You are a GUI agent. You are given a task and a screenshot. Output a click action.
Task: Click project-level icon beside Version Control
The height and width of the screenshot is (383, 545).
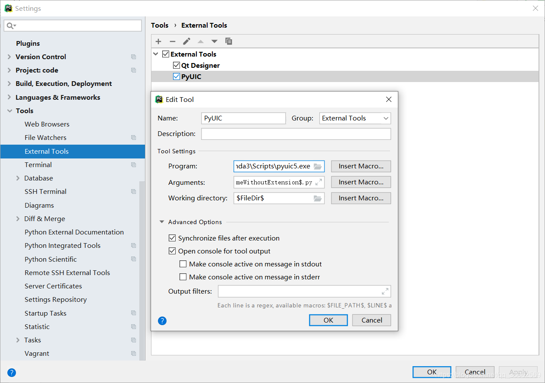click(x=134, y=57)
